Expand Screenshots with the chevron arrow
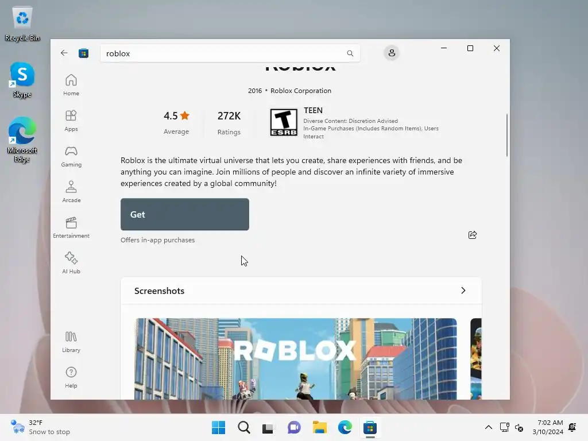 point(463,291)
